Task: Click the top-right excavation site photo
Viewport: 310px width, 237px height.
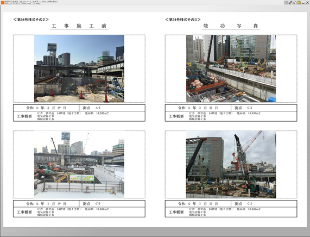Action: pos(231,68)
